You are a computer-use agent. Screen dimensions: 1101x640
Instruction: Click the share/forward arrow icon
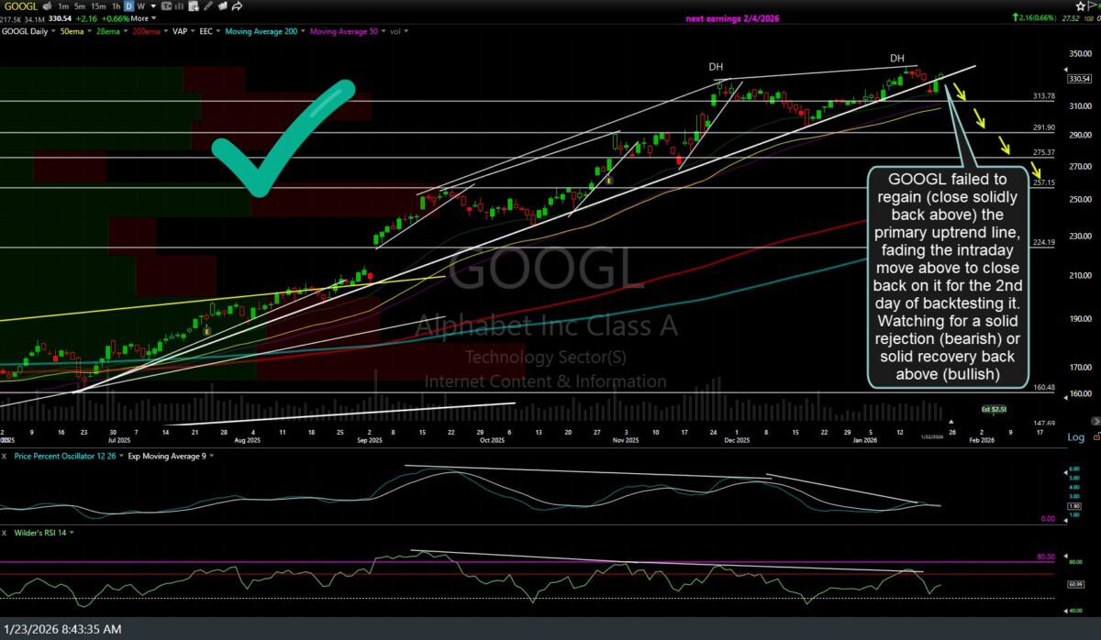pyautogui.click(x=237, y=6)
